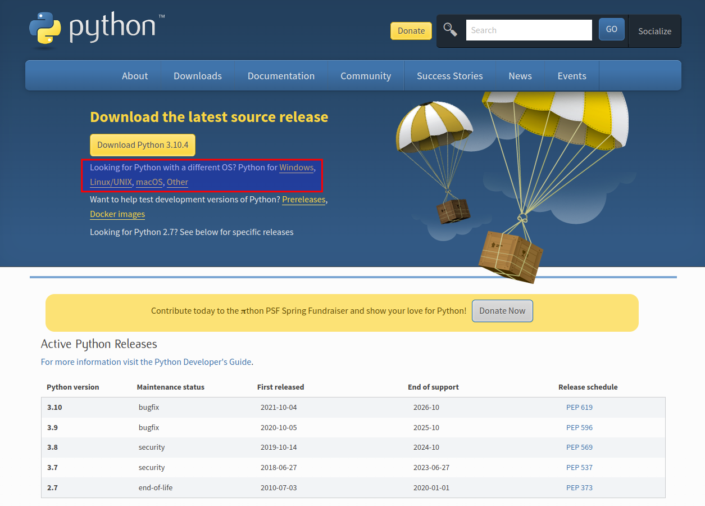705x506 pixels.
Task: Click the 3.8 version cell
Action: [53, 448]
